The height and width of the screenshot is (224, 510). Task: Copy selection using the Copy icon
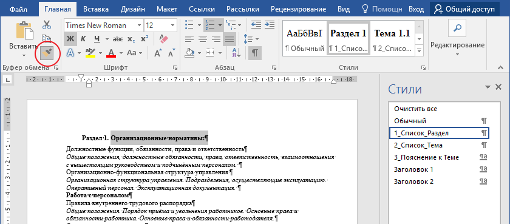point(47,39)
